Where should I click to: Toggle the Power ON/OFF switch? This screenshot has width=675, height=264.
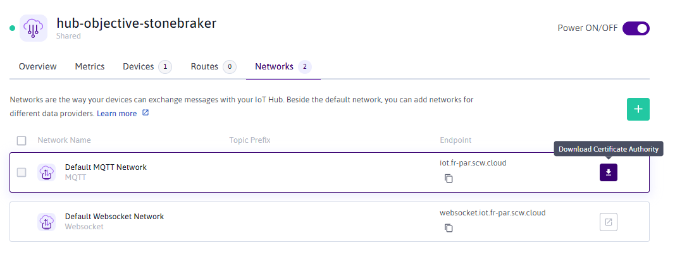636,28
